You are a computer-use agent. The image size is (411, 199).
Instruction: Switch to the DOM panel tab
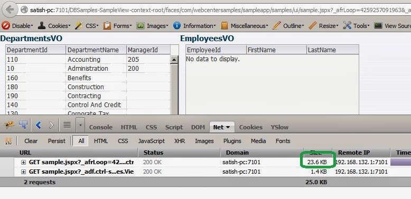tap(198, 127)
